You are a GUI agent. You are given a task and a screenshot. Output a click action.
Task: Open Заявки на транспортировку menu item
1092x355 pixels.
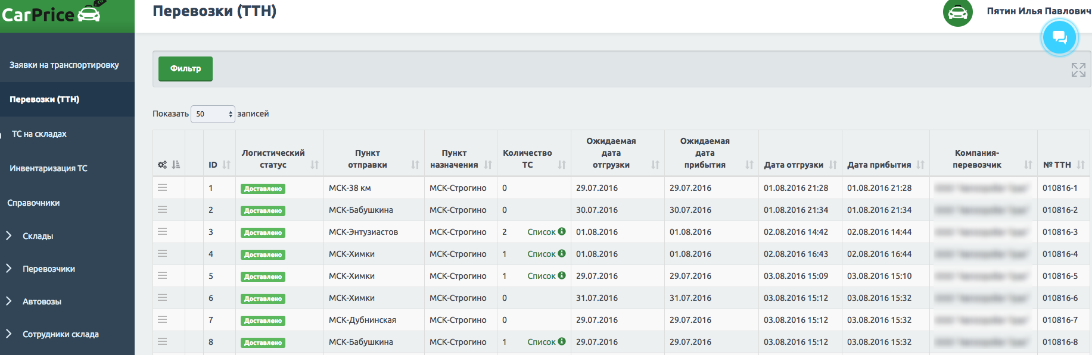click(64, 65)
